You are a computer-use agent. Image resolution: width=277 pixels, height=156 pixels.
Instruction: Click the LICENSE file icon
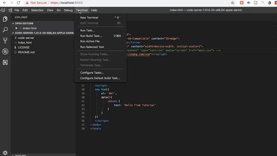16,47
